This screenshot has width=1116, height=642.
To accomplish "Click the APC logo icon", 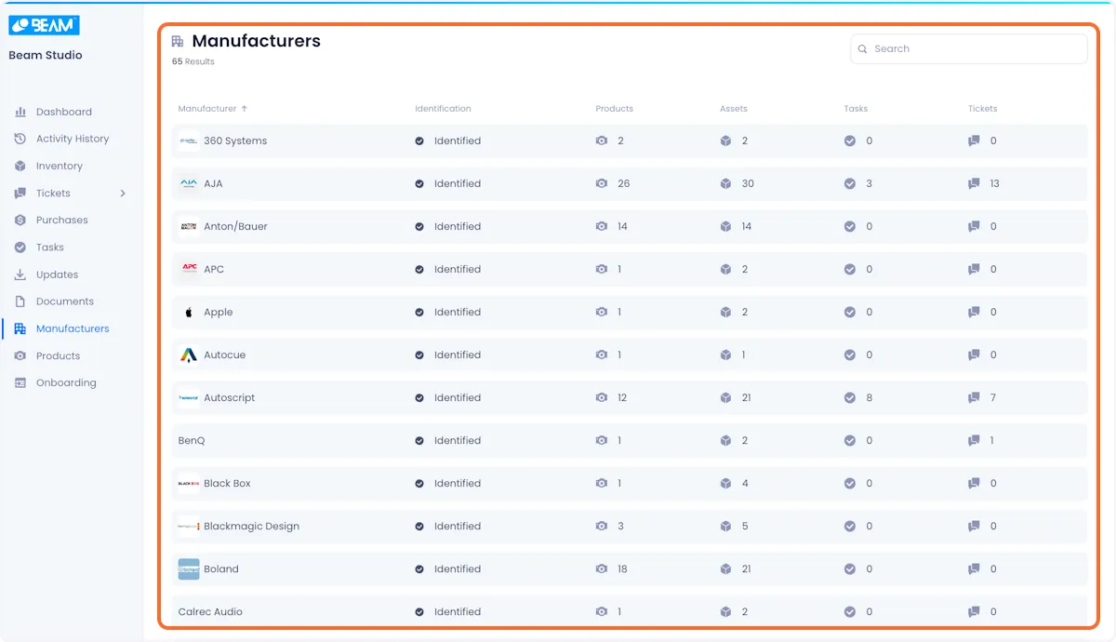I will pos(189,269).
